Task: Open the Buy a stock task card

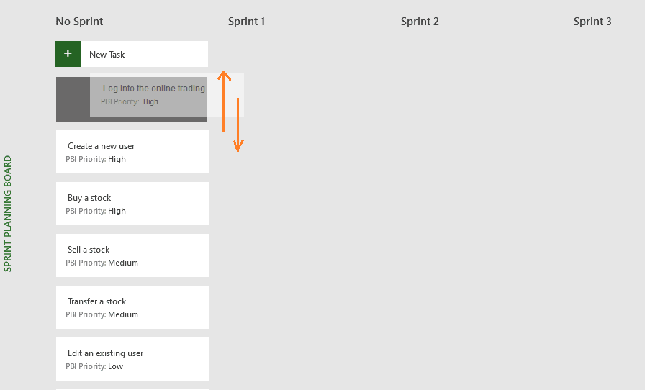Action: [x=132, y=204]
